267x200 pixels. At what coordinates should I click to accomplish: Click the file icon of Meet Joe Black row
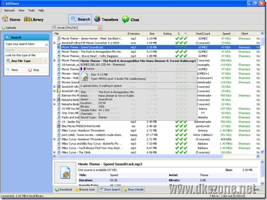pyautogui.click(x=59, y=39)
